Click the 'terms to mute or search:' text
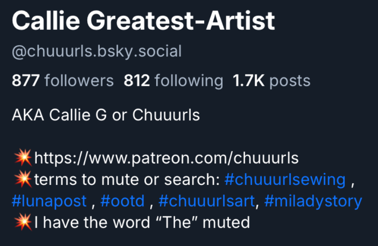Image resolution: width=378 pixels, height=246 pixels. [127, 179]
